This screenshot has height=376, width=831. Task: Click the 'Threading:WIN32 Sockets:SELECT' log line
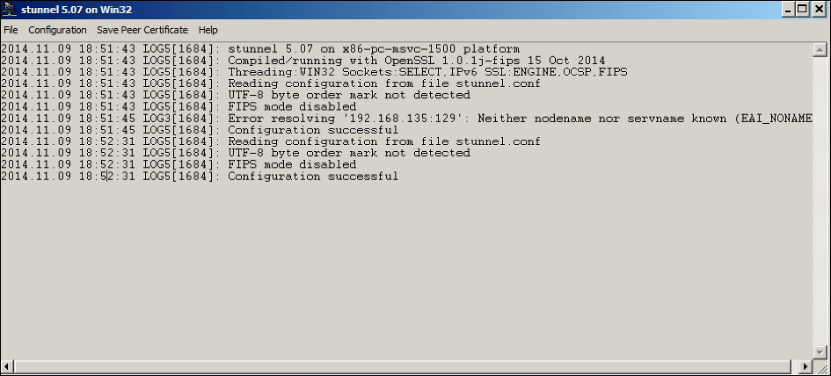[x=314, y=72]
